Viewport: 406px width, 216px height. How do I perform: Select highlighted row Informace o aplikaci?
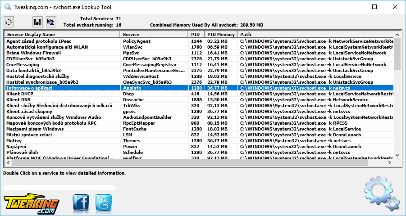coord(199,88)
